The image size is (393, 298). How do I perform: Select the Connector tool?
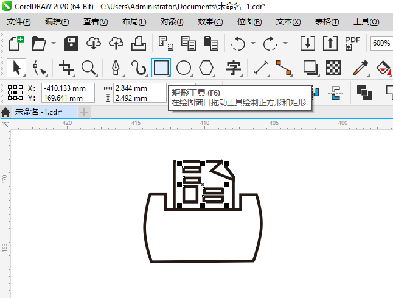(283, 68)
